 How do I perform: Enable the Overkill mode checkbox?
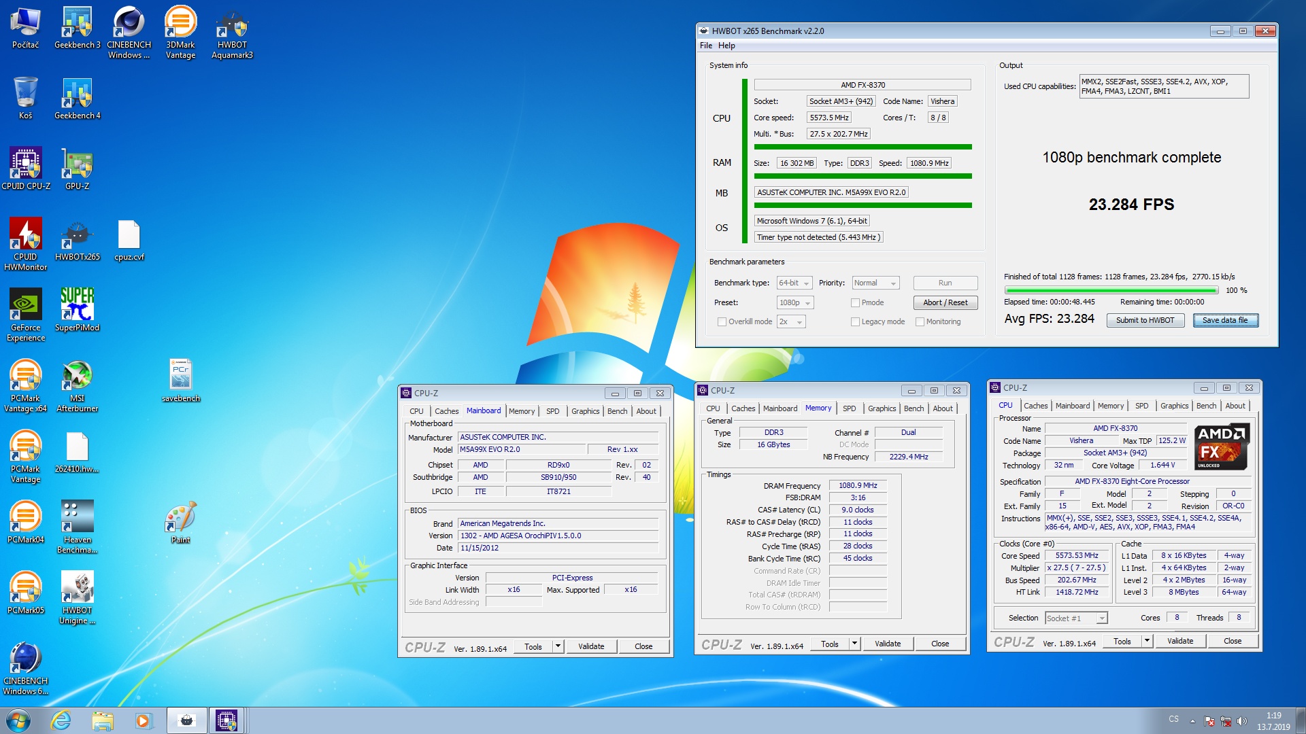click(722, 322)
